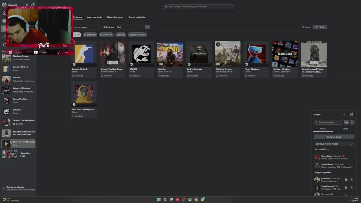Click Saaantiiiuuuu's avatar in friends list
Image resolution: width=361 pixels, height=203 pixels.
(x=317, y=166)
